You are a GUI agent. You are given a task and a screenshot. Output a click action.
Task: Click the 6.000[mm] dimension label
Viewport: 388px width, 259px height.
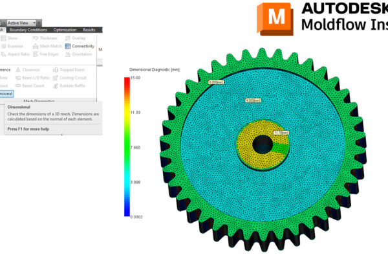tap(216, 82)
